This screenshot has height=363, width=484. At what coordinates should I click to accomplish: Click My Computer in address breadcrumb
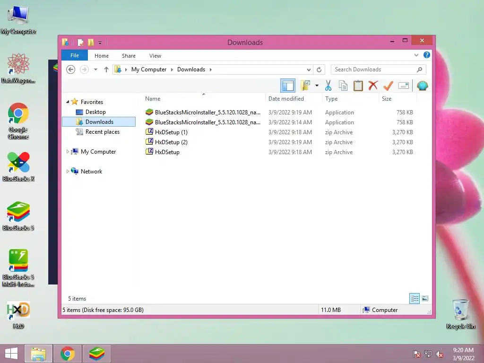149,69
